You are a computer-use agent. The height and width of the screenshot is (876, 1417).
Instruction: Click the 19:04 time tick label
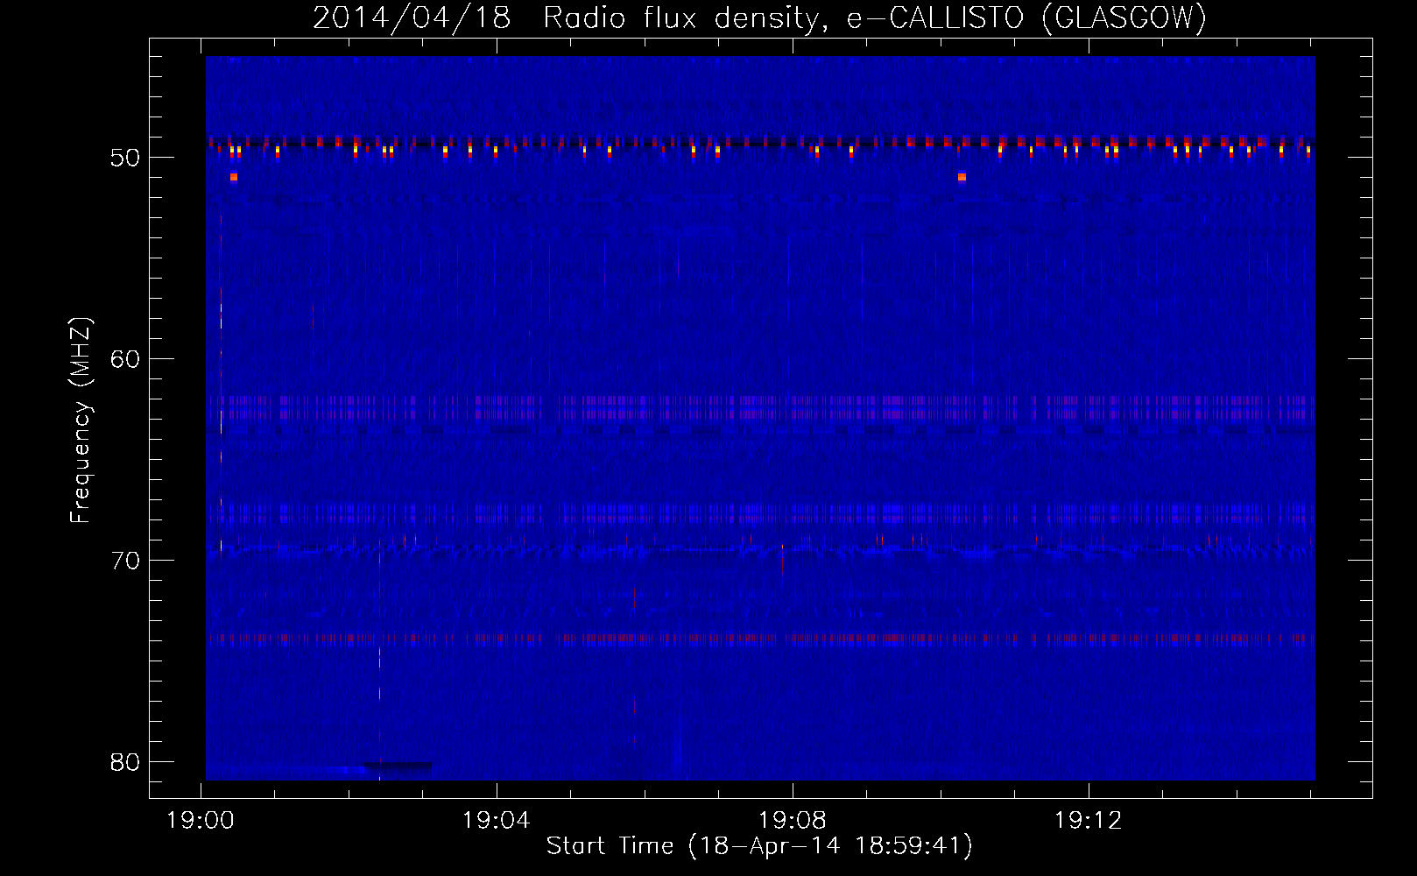[x=497, y=821]
